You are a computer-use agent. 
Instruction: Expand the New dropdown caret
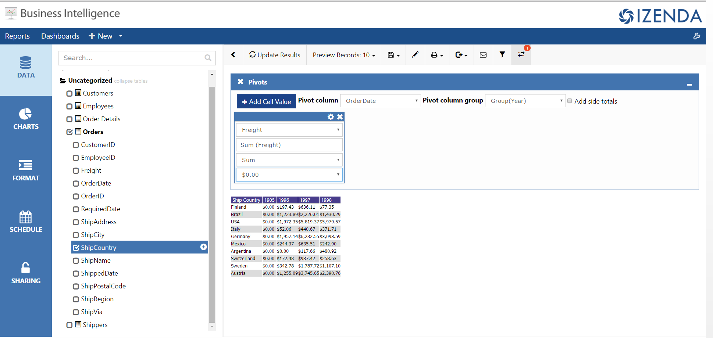coord(121,36)
